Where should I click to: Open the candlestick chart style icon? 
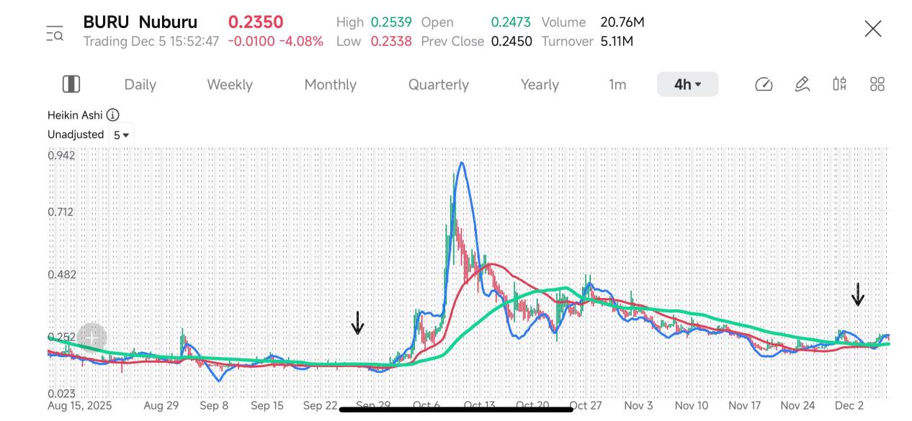point(839,84)
